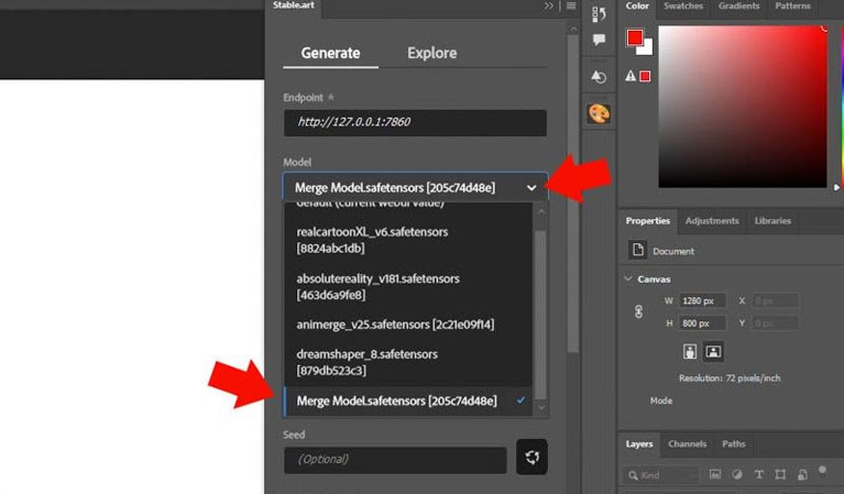Open the Kind layer filter dropdown
This screenshot has height=494, width=844.
tap(662, 475)
